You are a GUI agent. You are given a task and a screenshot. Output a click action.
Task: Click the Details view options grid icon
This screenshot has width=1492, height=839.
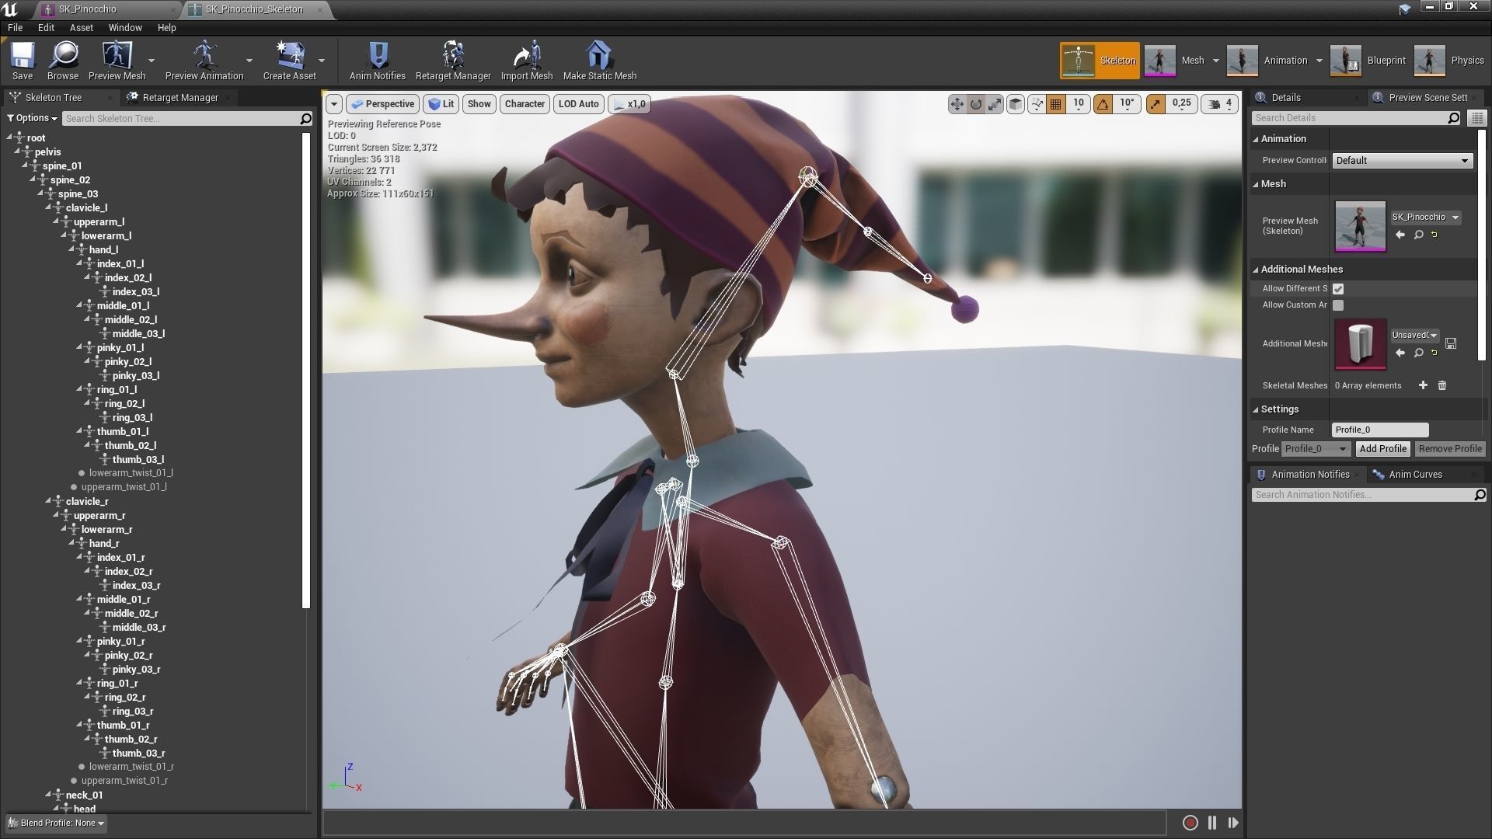[x=1477, y=118]
